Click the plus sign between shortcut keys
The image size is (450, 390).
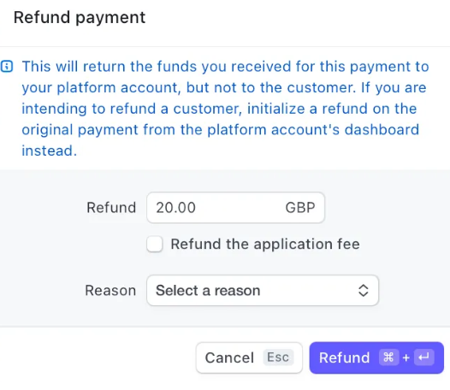406,357
